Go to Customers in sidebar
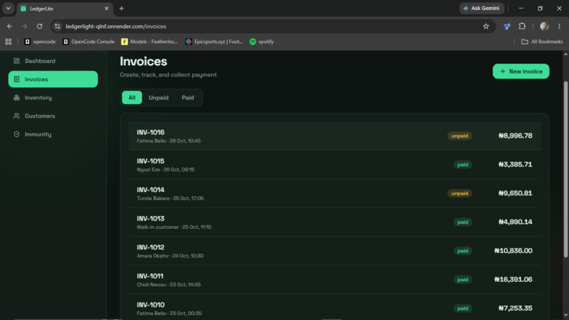The width and height of the screenshot is (569, 320). (x=53, y=116)
